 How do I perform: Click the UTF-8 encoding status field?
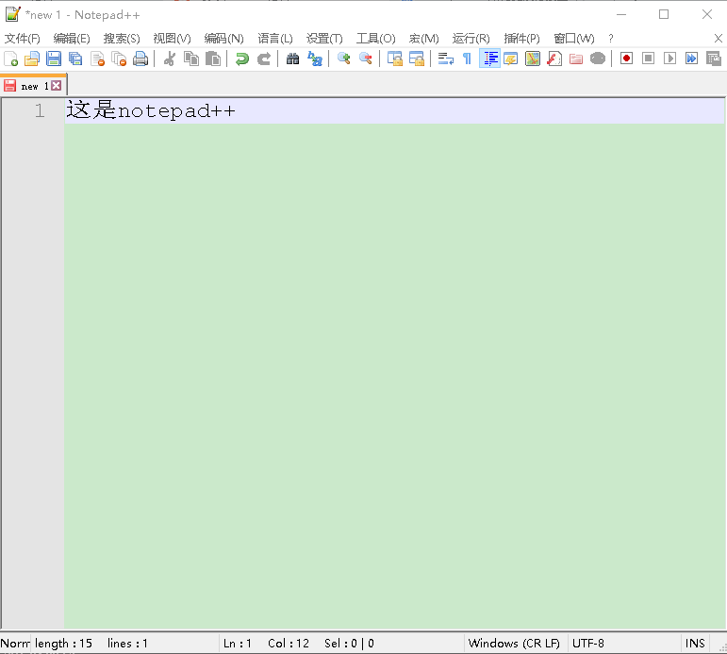[x=624, y=644]
